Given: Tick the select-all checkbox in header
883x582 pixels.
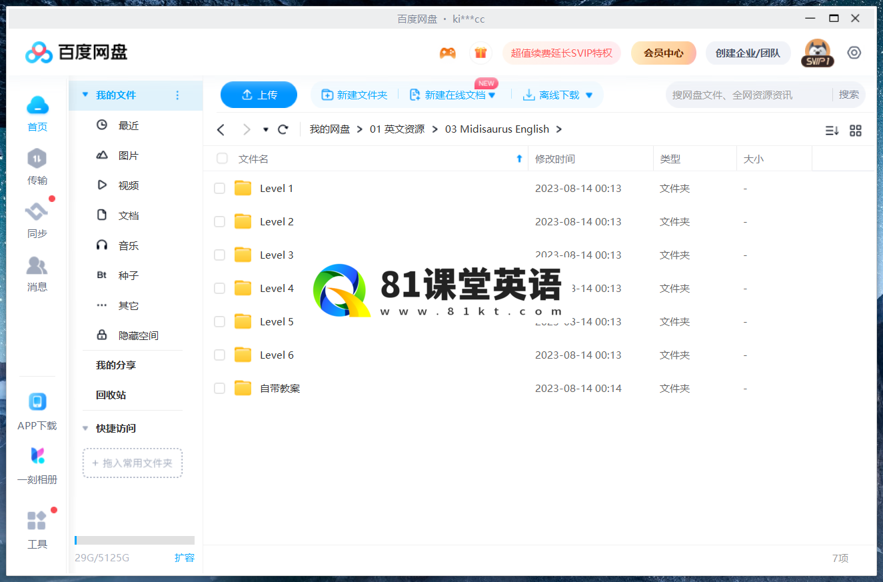Looking at the screenshot, I should (x=222, y=159).
